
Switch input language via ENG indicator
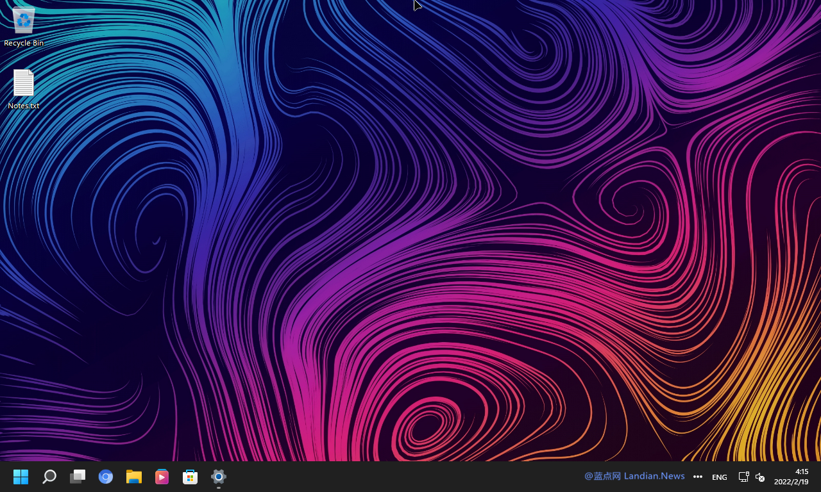(720, 477)
